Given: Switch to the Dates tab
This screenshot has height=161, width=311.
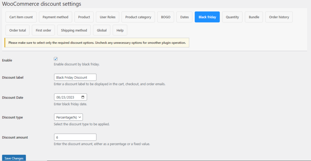Looking at the screenshot, I should [184, 17].
